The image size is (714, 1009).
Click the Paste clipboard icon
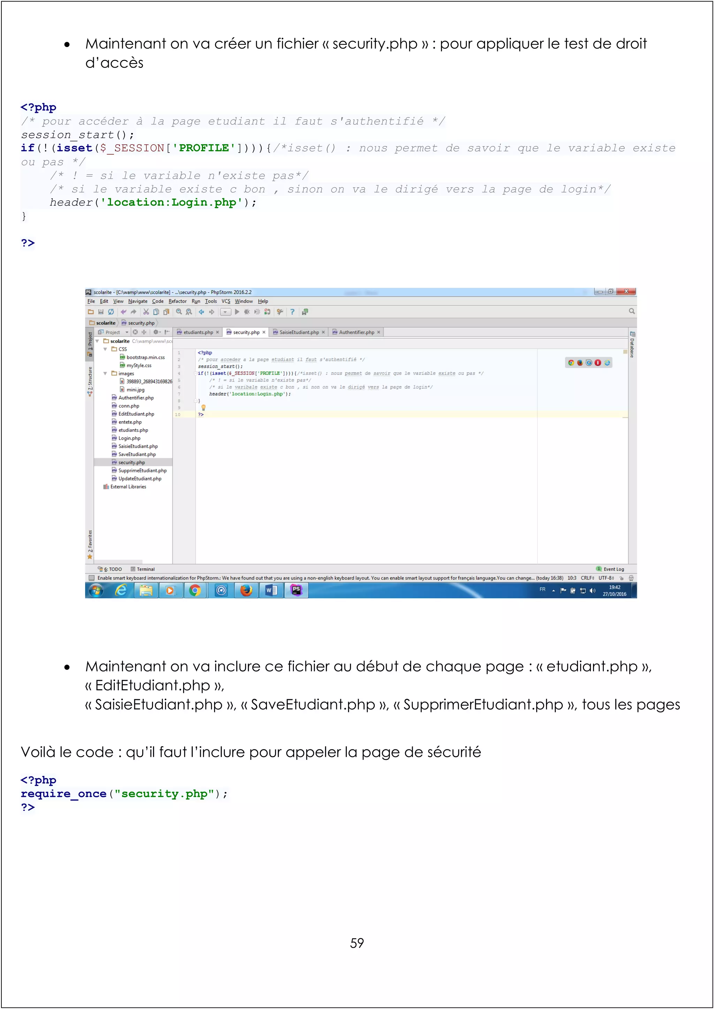(166, 311)
